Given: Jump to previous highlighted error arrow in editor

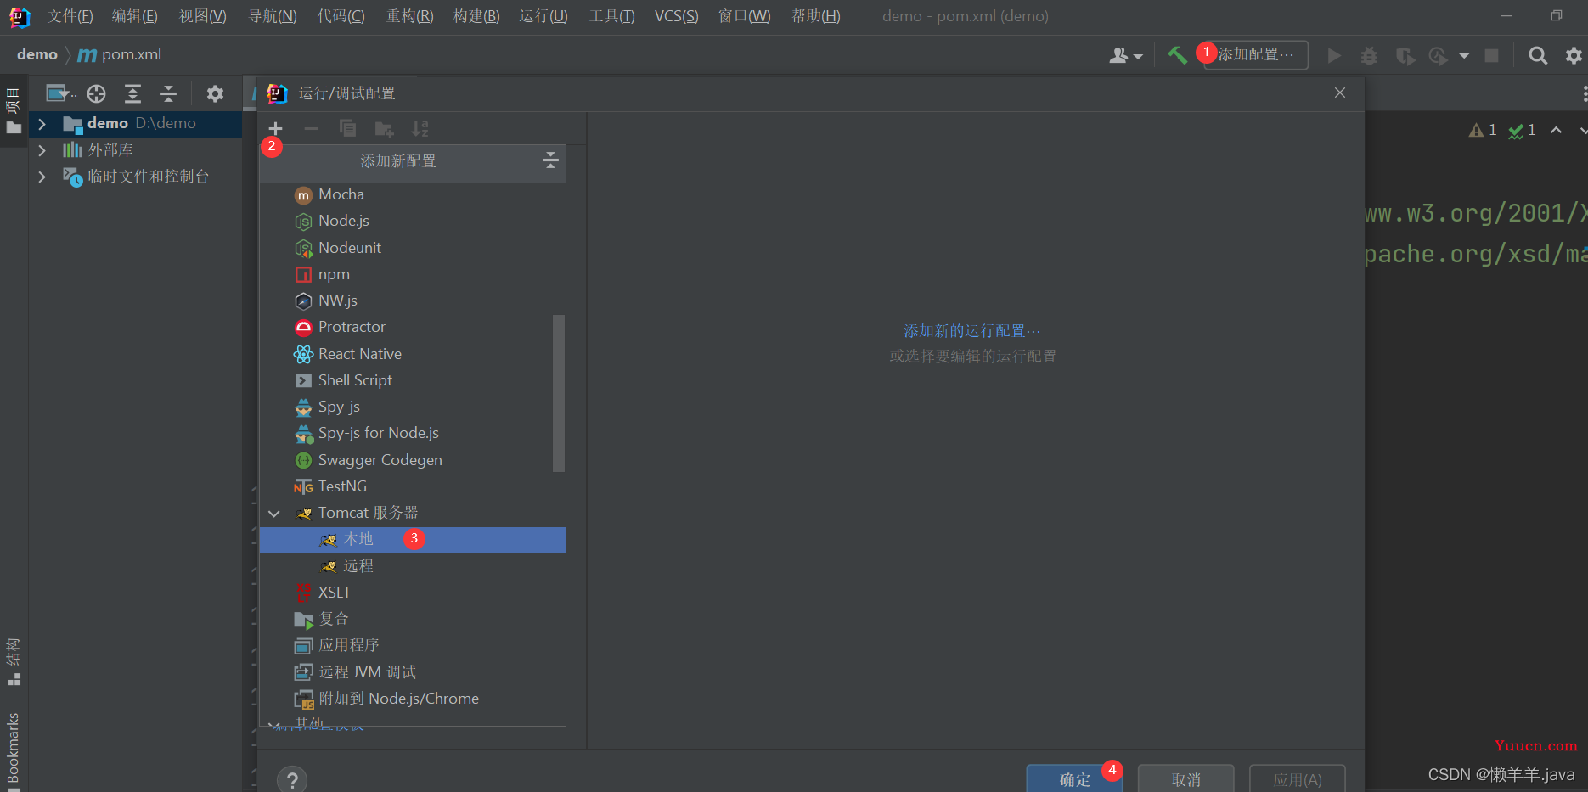Looking at the screenshot, I should pos(1556,130).
